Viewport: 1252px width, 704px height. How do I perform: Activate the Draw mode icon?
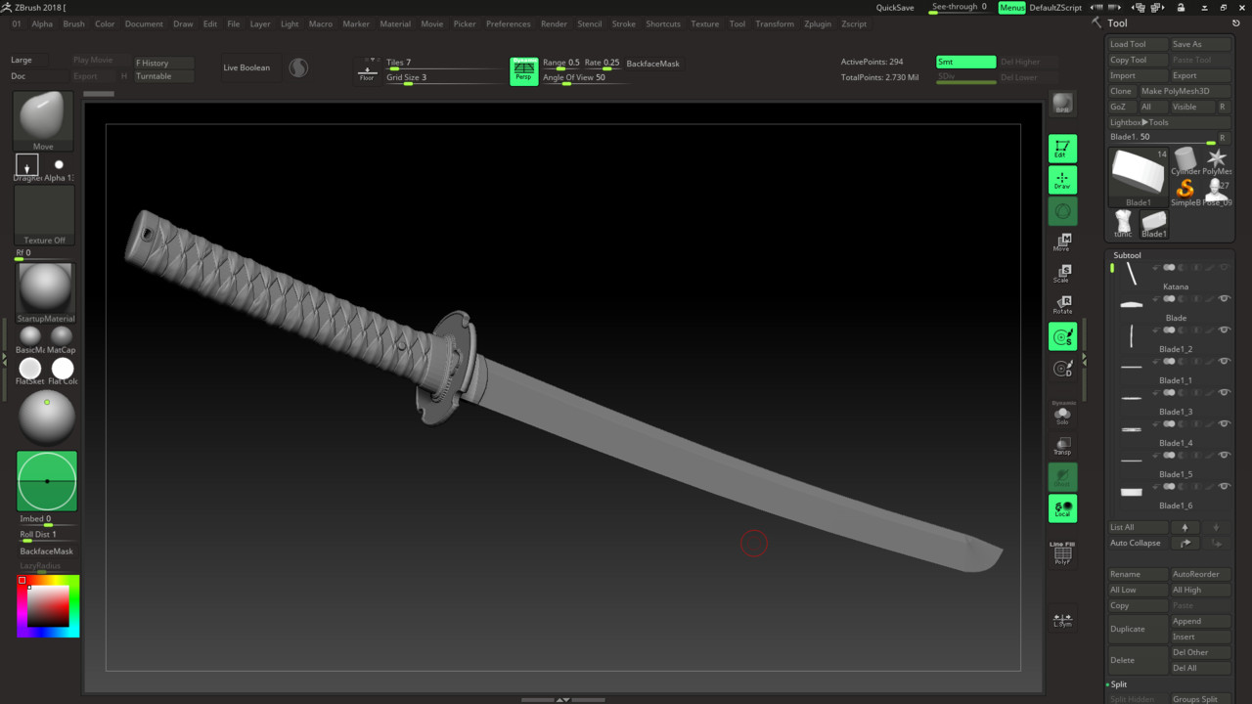1062,180
